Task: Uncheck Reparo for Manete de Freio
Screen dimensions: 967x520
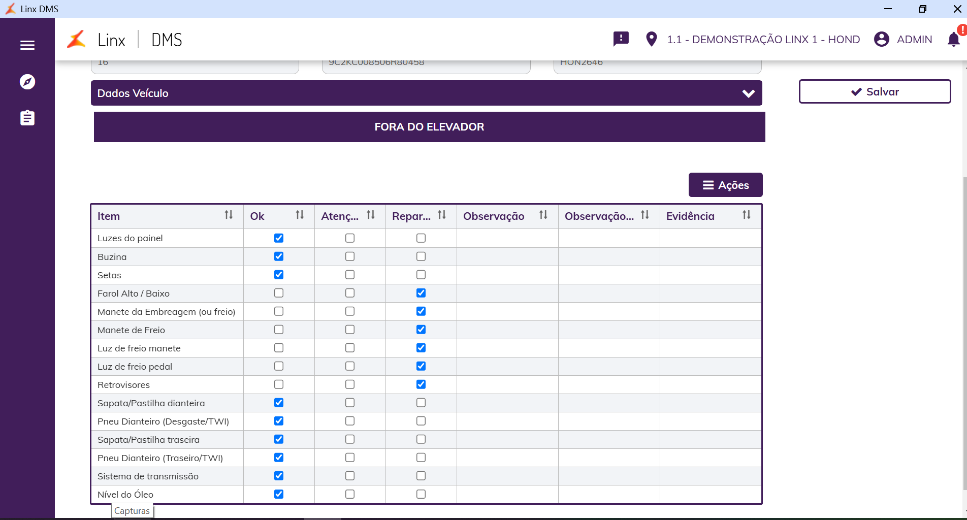Action: point(421,330)
